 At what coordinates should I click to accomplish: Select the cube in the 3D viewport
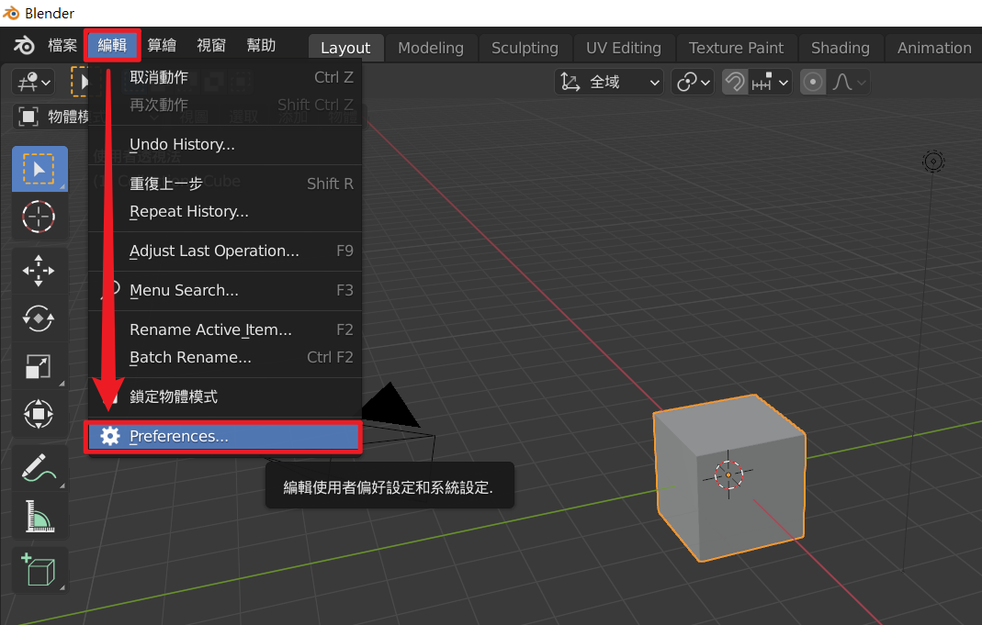730,477
